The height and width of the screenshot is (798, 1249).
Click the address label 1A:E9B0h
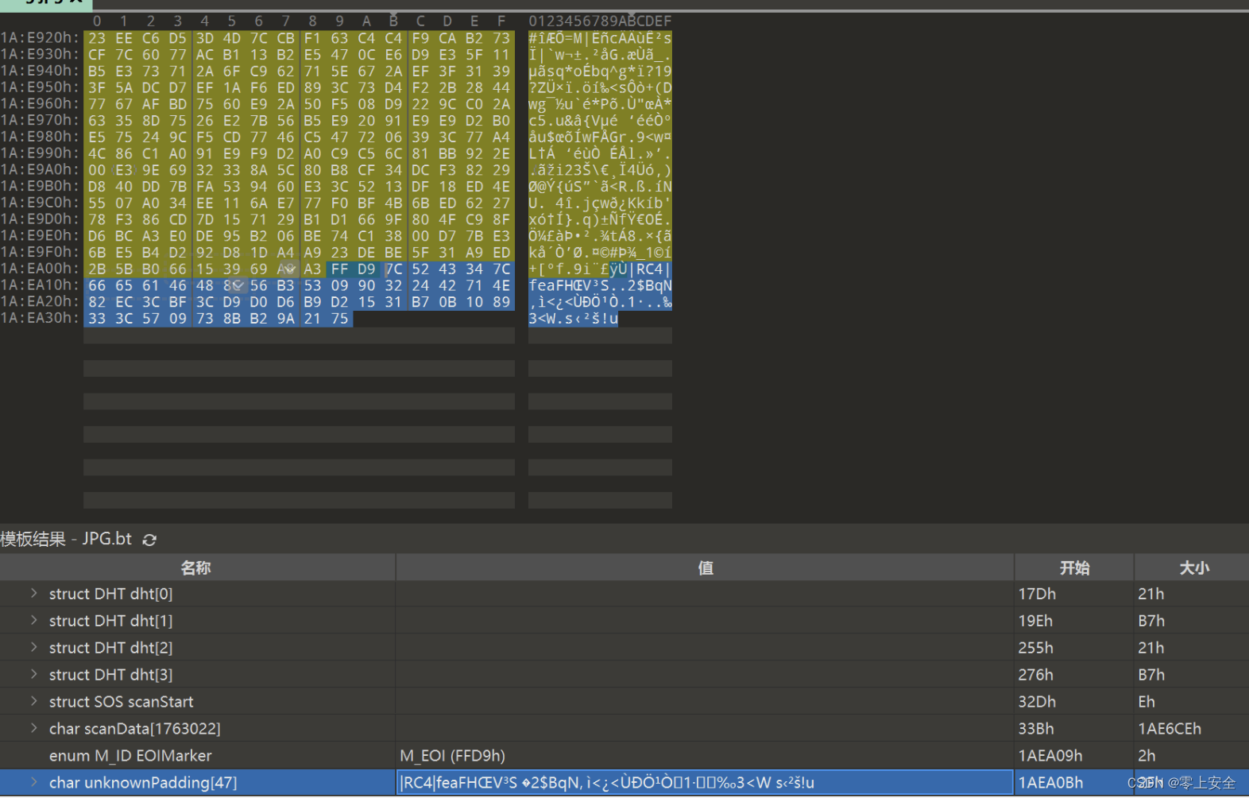(40, 186)
